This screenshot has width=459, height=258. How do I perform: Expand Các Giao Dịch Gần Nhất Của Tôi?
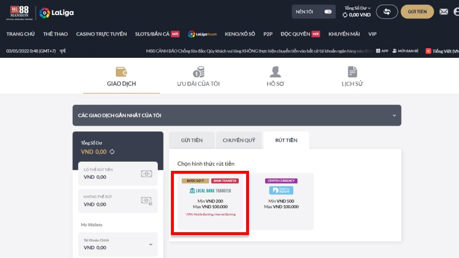(x=237, y=115)
